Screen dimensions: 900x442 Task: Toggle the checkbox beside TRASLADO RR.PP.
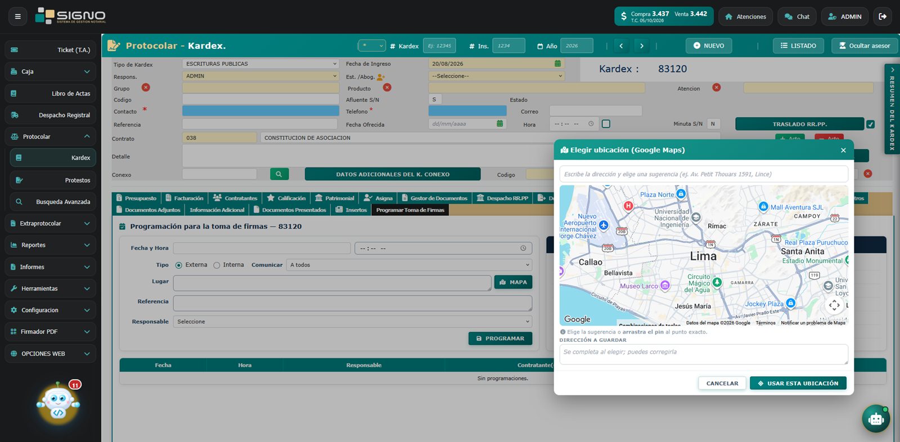click(x=870, y=124)
